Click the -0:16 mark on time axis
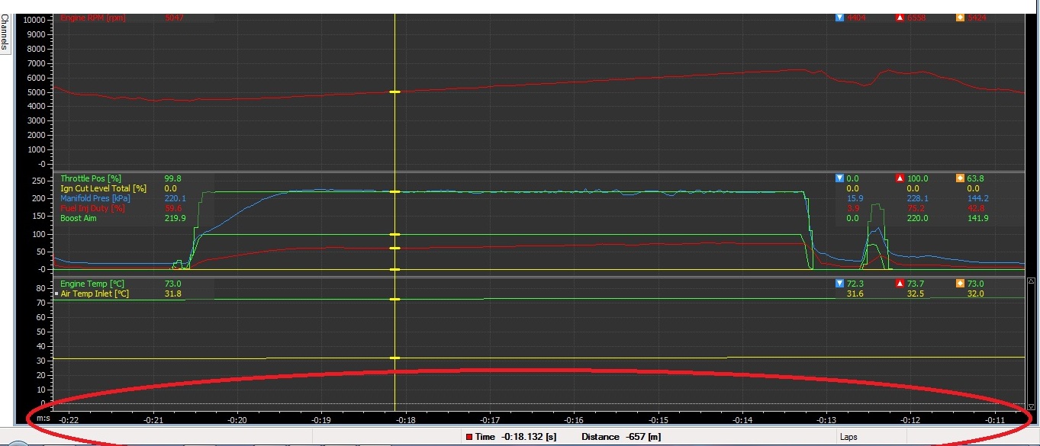Screen dimensions: 1040x446 tap(574, 420)
